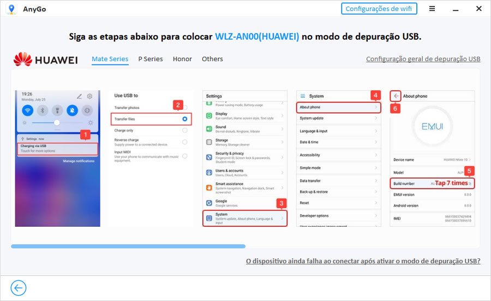This screenshot has width=491, height=301.
Task: Click the muted bell quick toggle in tutorial image
Action: 73,110
